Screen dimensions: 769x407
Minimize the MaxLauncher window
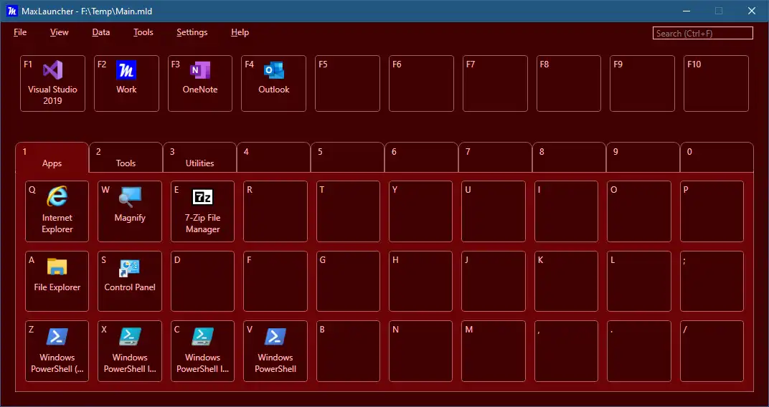tap(686, 11)
